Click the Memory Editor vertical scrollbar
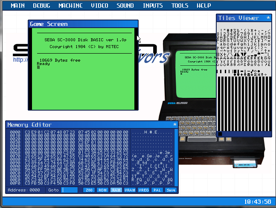276x208 pixels. point(176,157)
